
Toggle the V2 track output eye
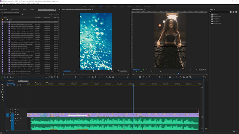(x=18, y=112)
